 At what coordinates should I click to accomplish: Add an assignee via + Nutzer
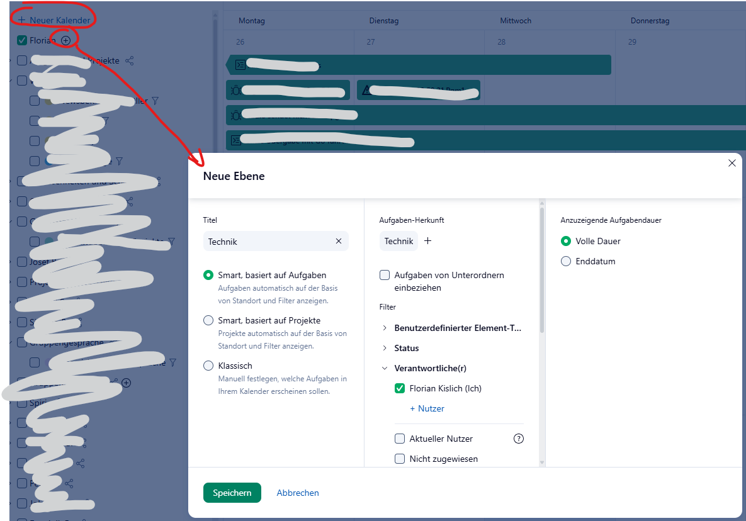[427, 408]
